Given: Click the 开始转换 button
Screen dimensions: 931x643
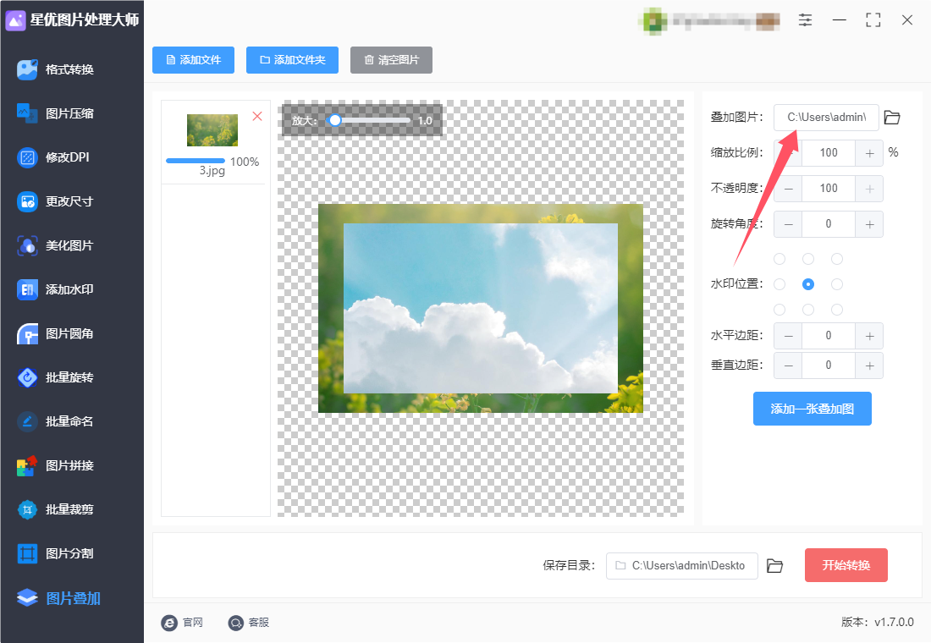Looking at the screenshot, I should pos(846,565).
